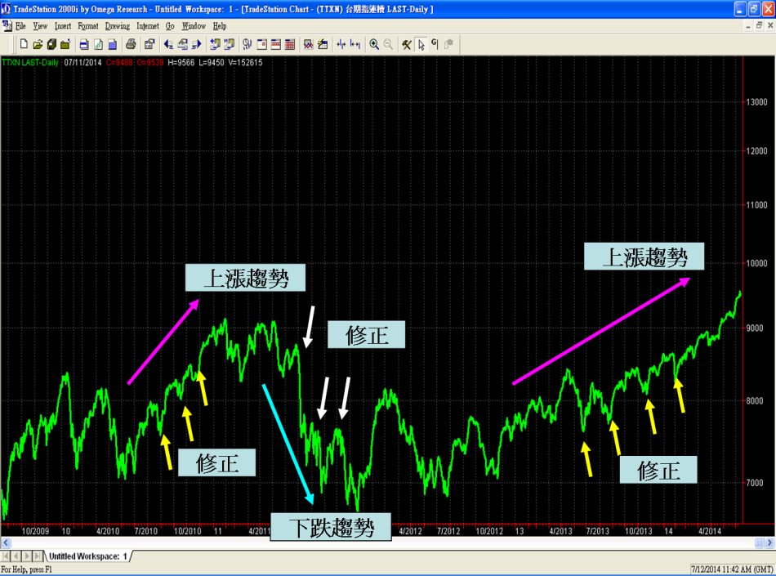Open the Window menu

click(x=194, y=26)
